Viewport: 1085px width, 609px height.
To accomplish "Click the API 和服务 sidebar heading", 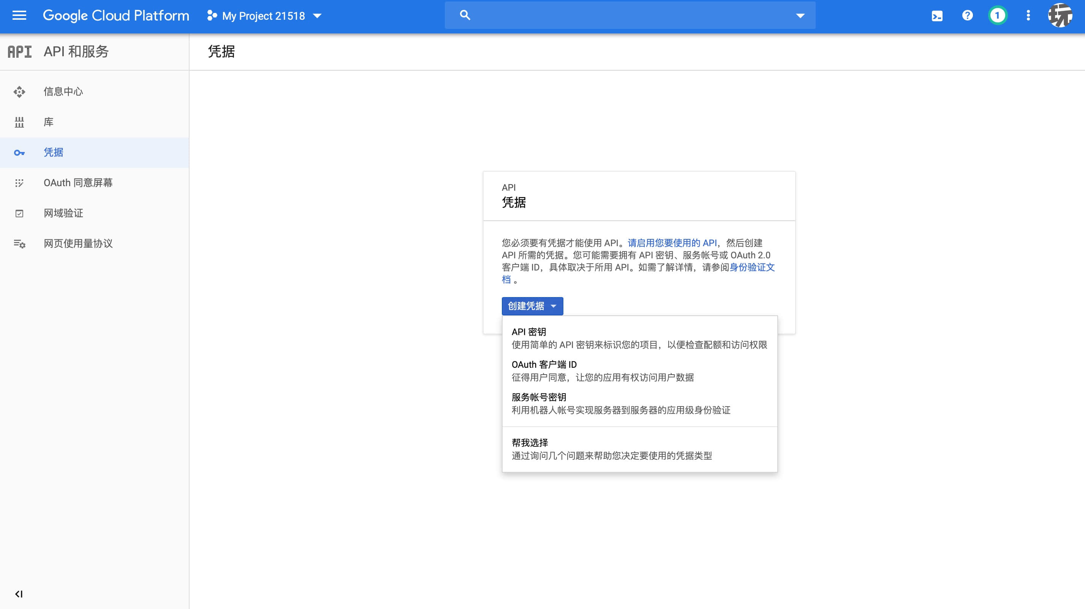I will coord(76,51).
